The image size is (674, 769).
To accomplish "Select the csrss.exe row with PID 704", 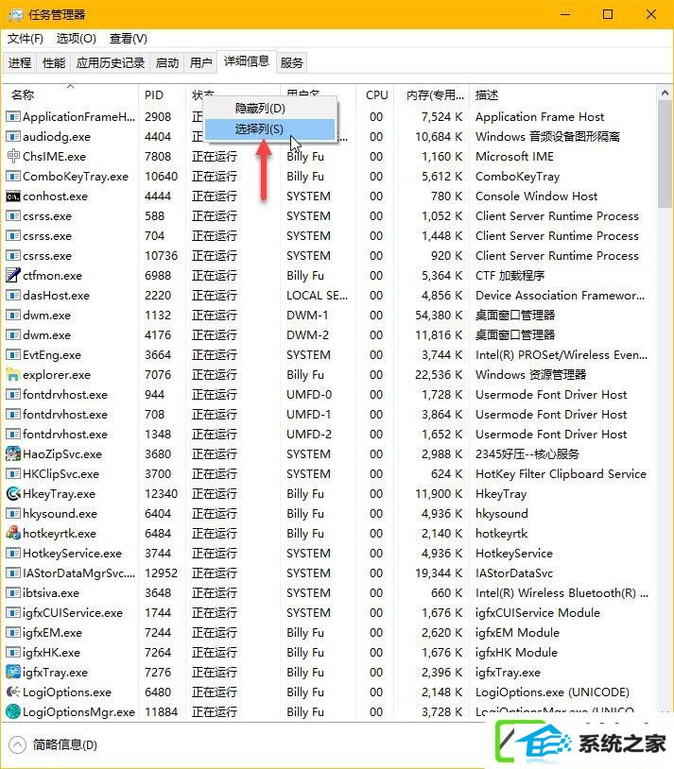I will pos(329,236).
